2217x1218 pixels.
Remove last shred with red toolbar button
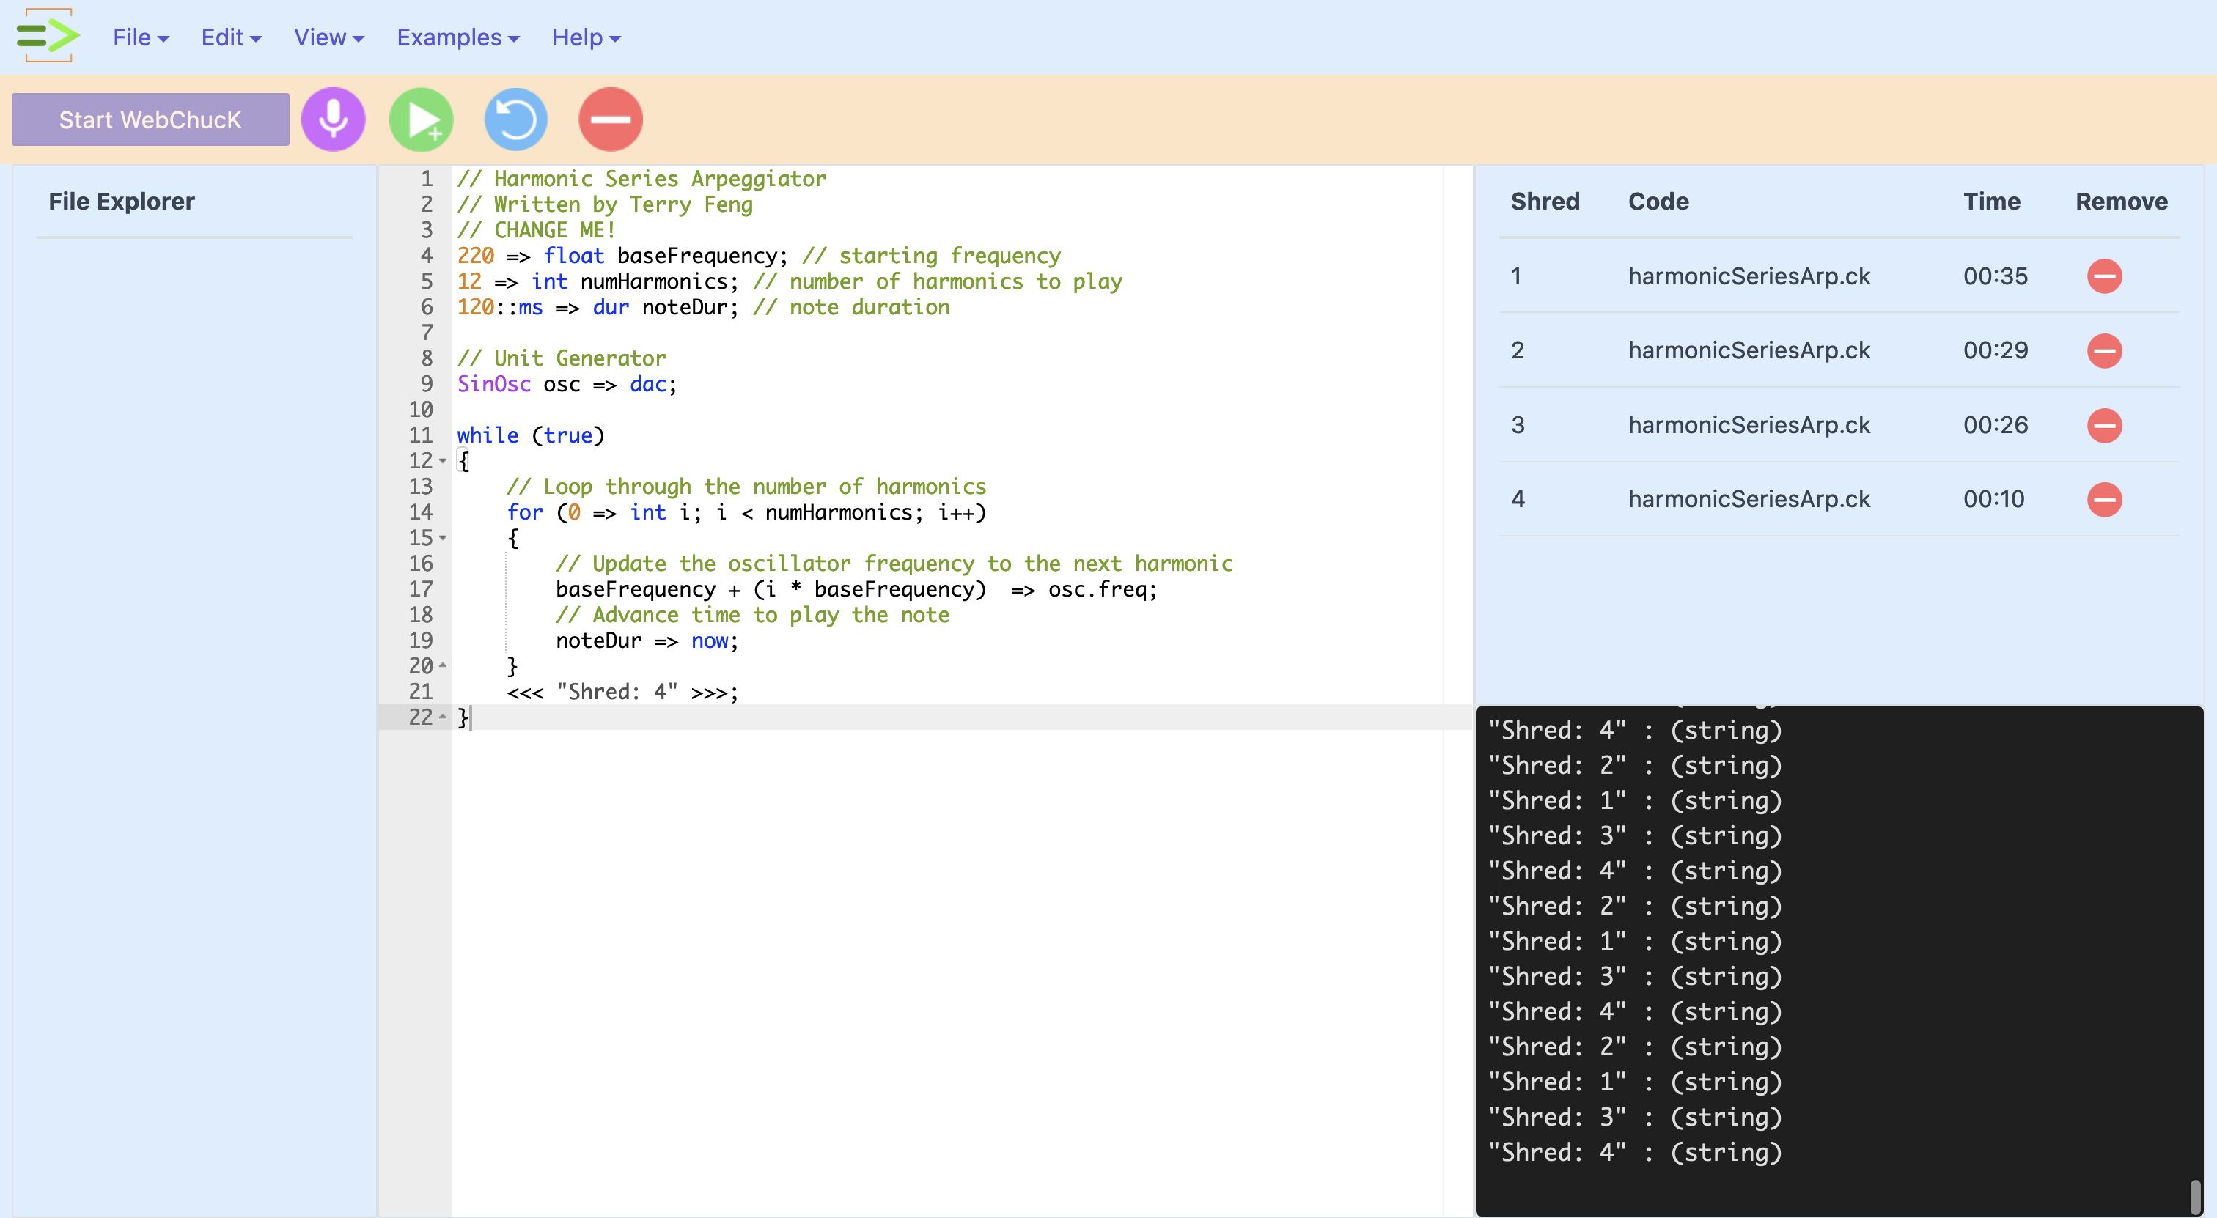point(610,119)
